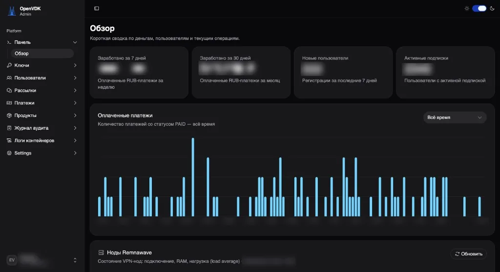Screen dimensions: 500x272
Task: Click the Оплаченные платежи chart title
Action: click(125, 116)
